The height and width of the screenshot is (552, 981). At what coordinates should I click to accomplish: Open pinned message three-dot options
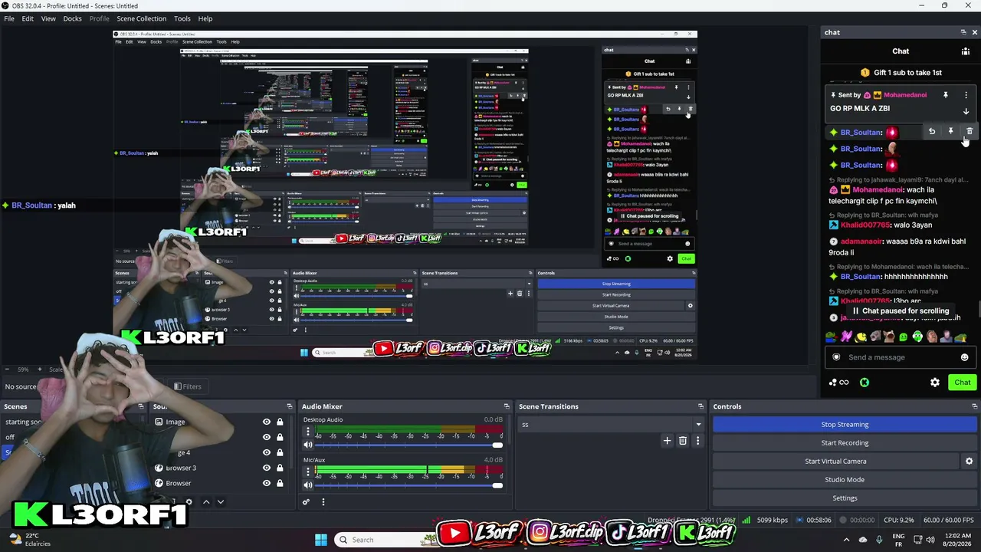(x=966, y=95)
